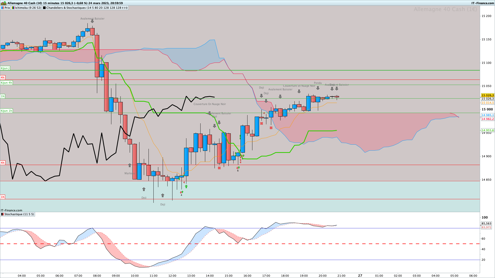This screenshot has height=278, width=495.
Task: Click the grey down arrow under the topmost Avalement Baissier
Action: pyautogui.click(x=92, y=21)
